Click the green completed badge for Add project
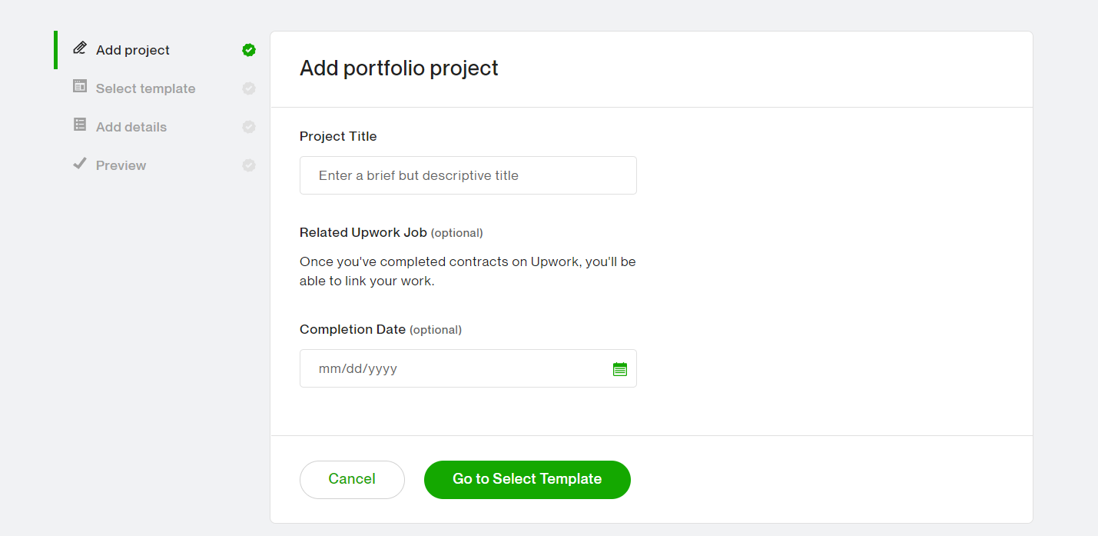This screenshot has width=1098, height=536. point(249,50)
